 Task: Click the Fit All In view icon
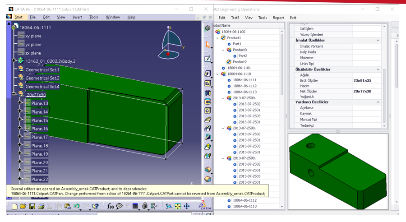tap(178, 206)
